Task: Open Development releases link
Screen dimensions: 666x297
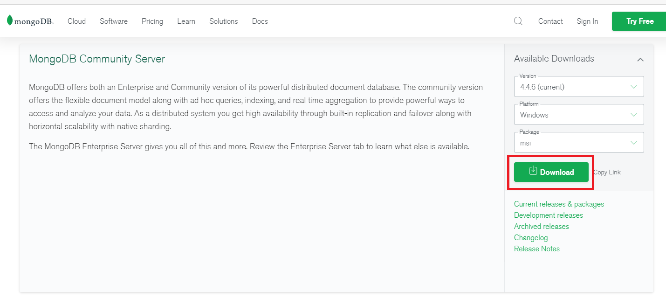Action: point(549,215)
